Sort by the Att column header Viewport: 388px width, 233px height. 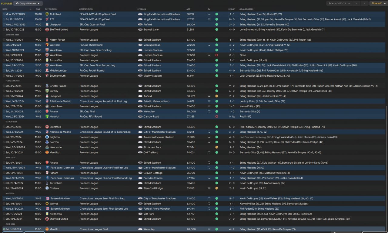coord(188,9)
